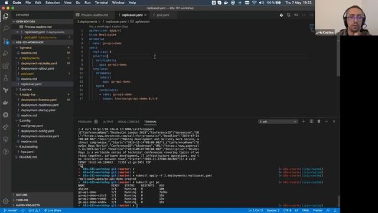378x213 pixels.
Task: Click the git diamond icon in the editor toolbar
Action: point(281,15)
